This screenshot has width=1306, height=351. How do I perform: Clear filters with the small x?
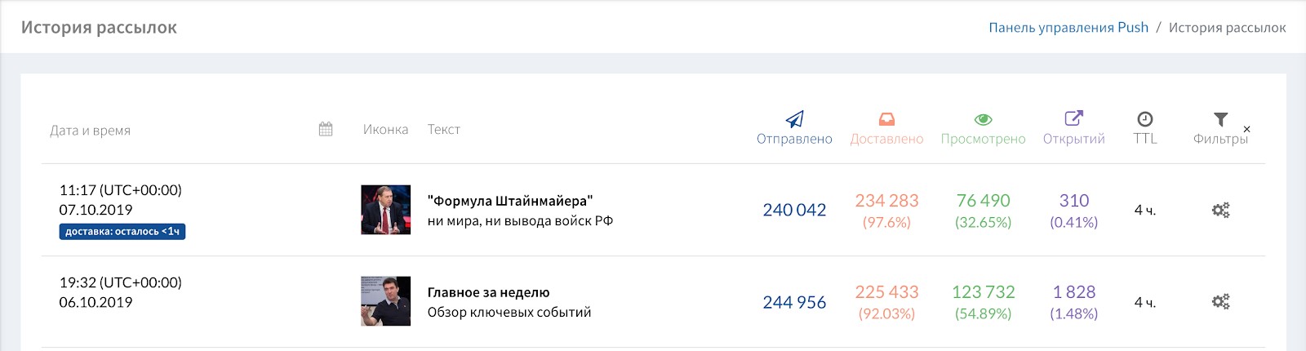point(1246,129)
